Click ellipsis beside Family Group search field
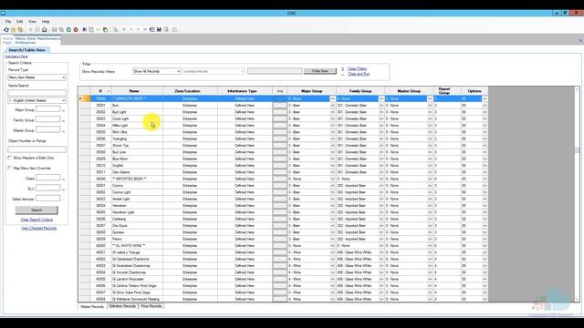584x328 pixels. [x=63, y=120]
